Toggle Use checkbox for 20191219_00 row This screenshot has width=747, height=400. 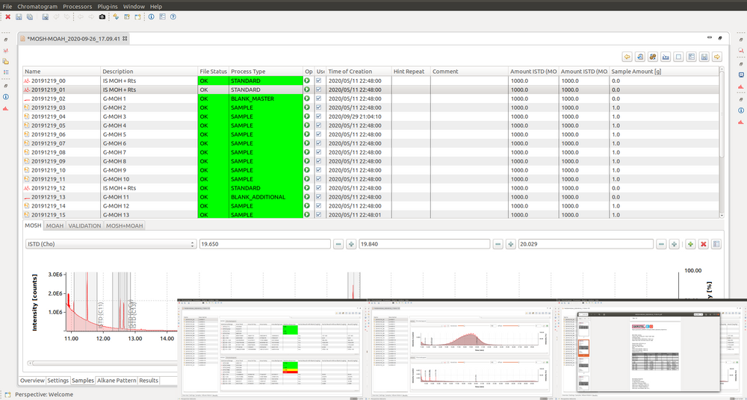pos(319,81)
